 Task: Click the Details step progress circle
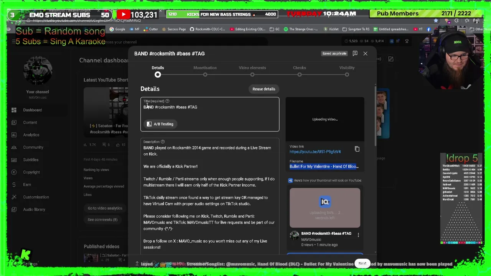[158, 75]
